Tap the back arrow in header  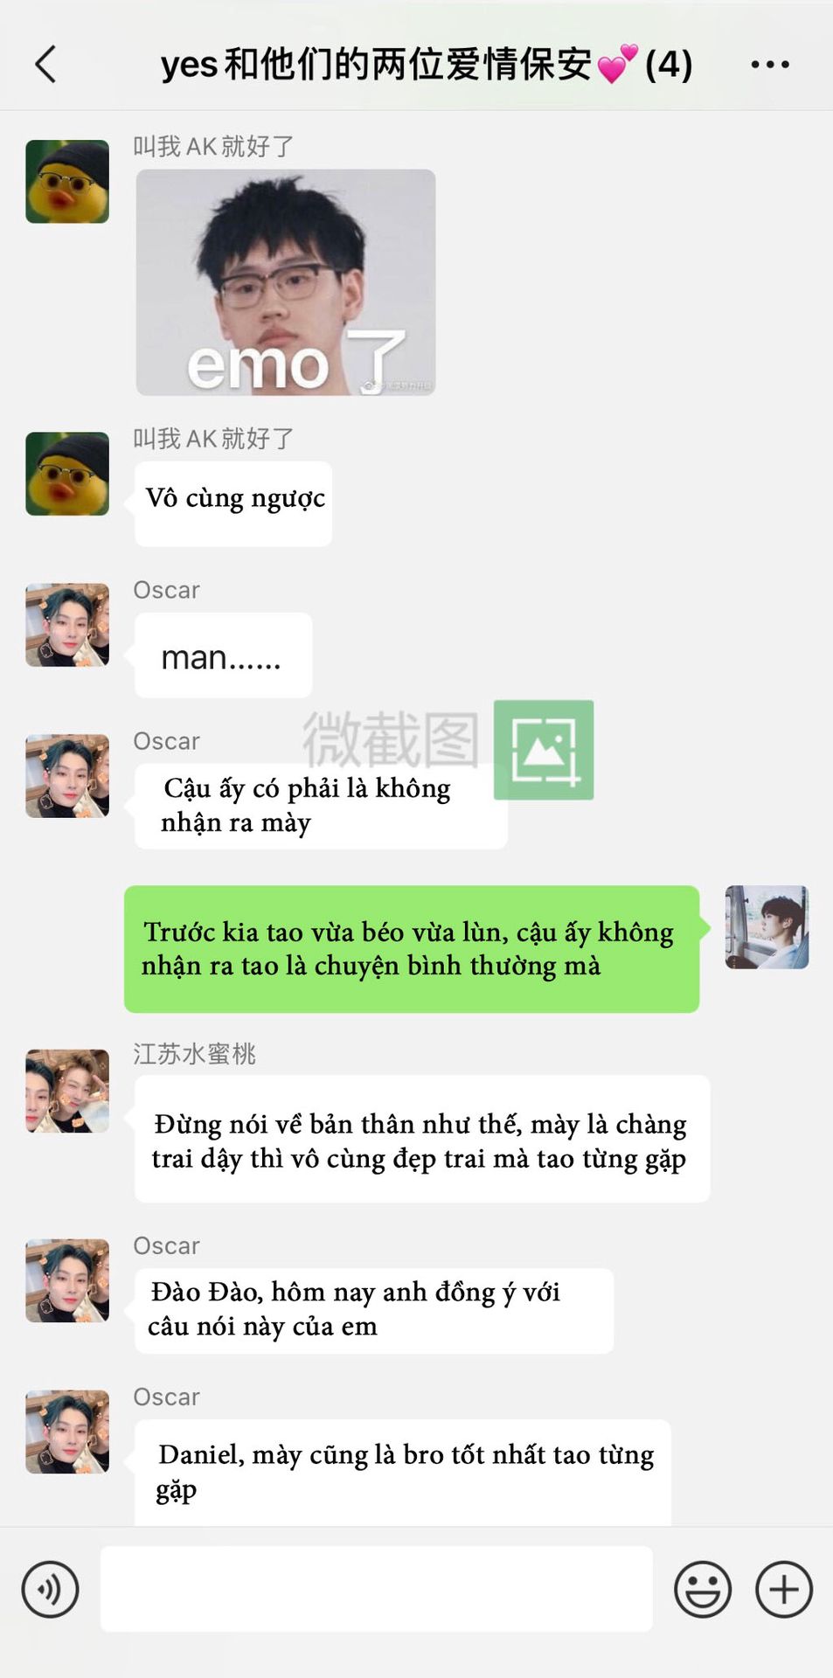(x=45, y=64)
